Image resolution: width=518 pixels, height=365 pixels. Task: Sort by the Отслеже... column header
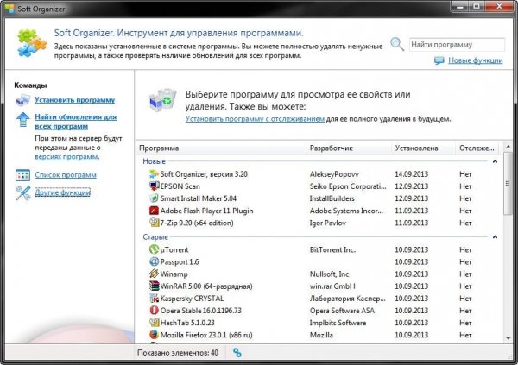point(479,148)
